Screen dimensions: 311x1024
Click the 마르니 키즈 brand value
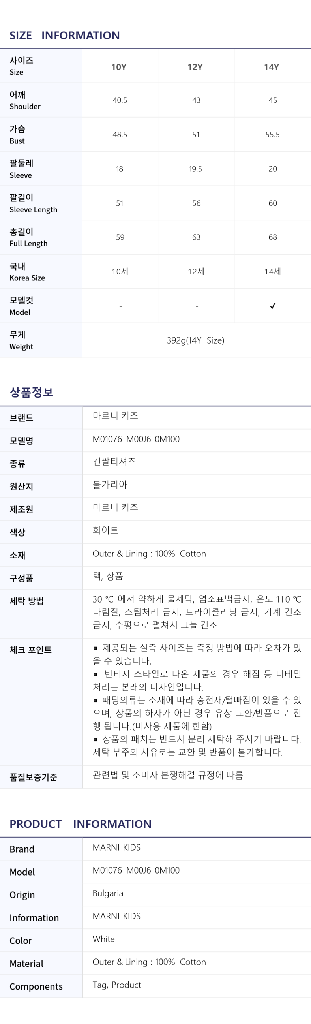(x=115, y=416)
